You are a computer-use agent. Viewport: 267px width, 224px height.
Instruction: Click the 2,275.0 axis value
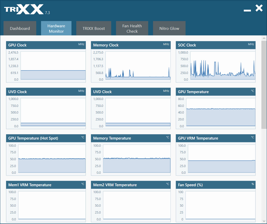pos(98,52)
